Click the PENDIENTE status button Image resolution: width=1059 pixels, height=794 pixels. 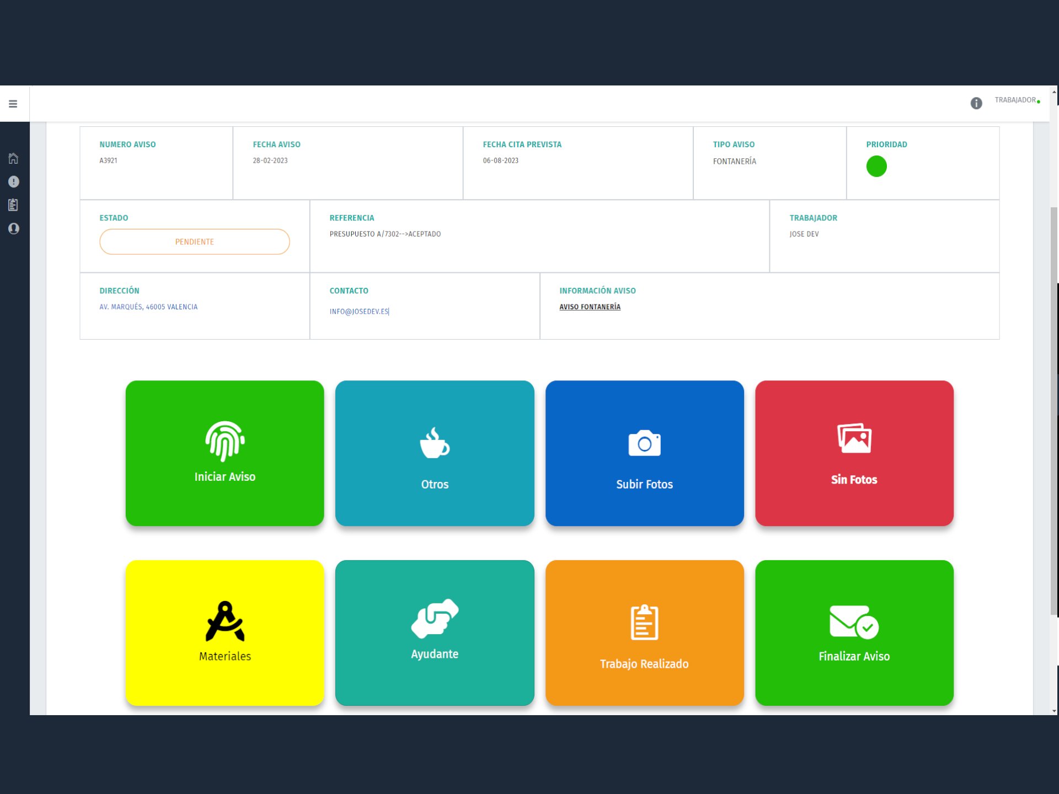pyautogui.click(x=194, y=242)
